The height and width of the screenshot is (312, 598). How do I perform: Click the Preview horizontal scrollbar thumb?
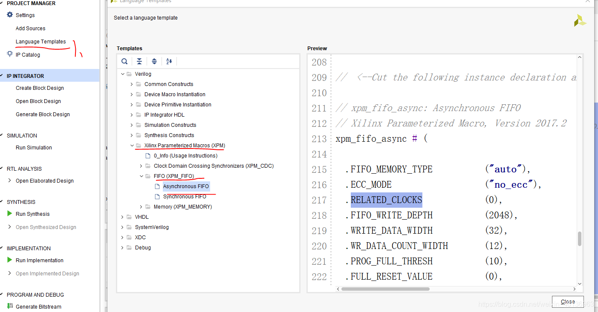point(385,289)
